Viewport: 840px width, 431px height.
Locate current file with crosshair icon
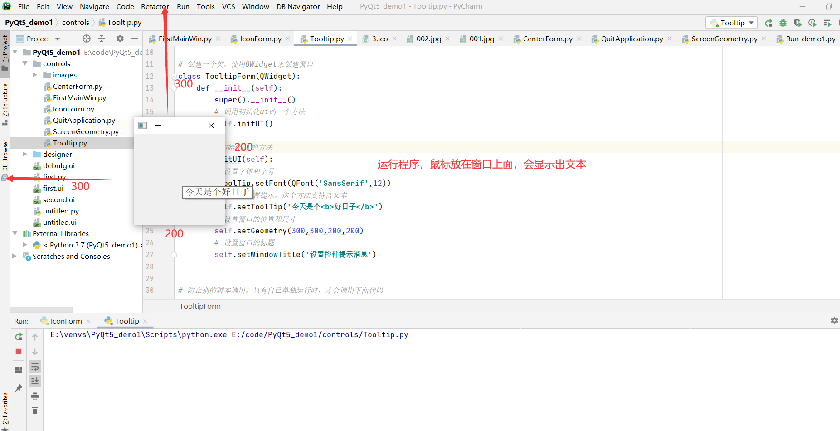pos(87,39)
